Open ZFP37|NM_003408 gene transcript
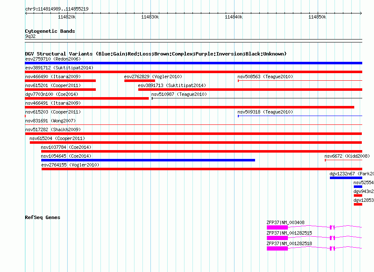 pos(314,227)
